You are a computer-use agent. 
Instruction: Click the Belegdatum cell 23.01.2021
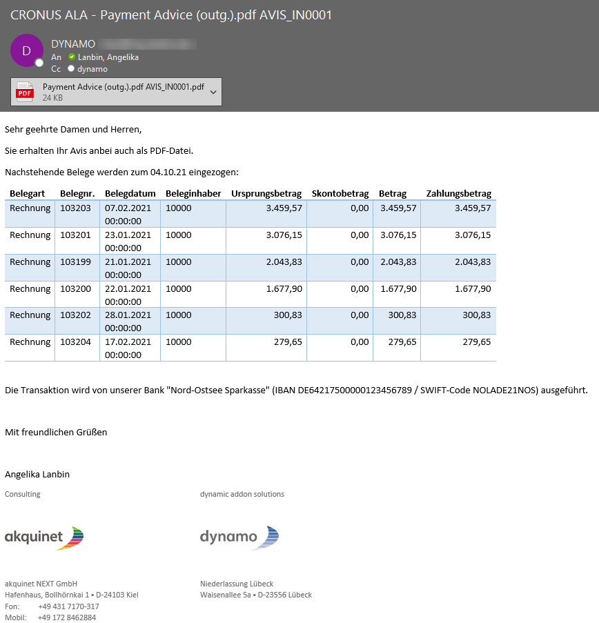point(128,235)
